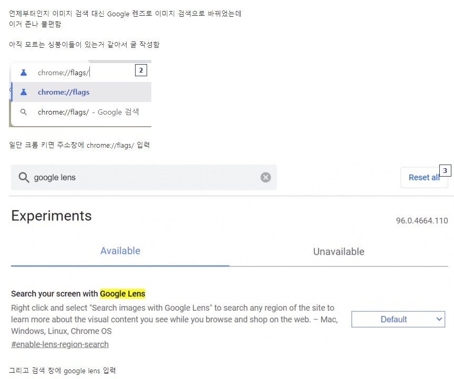Switch to the Available tab
The height and width of the screenshot is (379, 454).
(x=120, y=251)
